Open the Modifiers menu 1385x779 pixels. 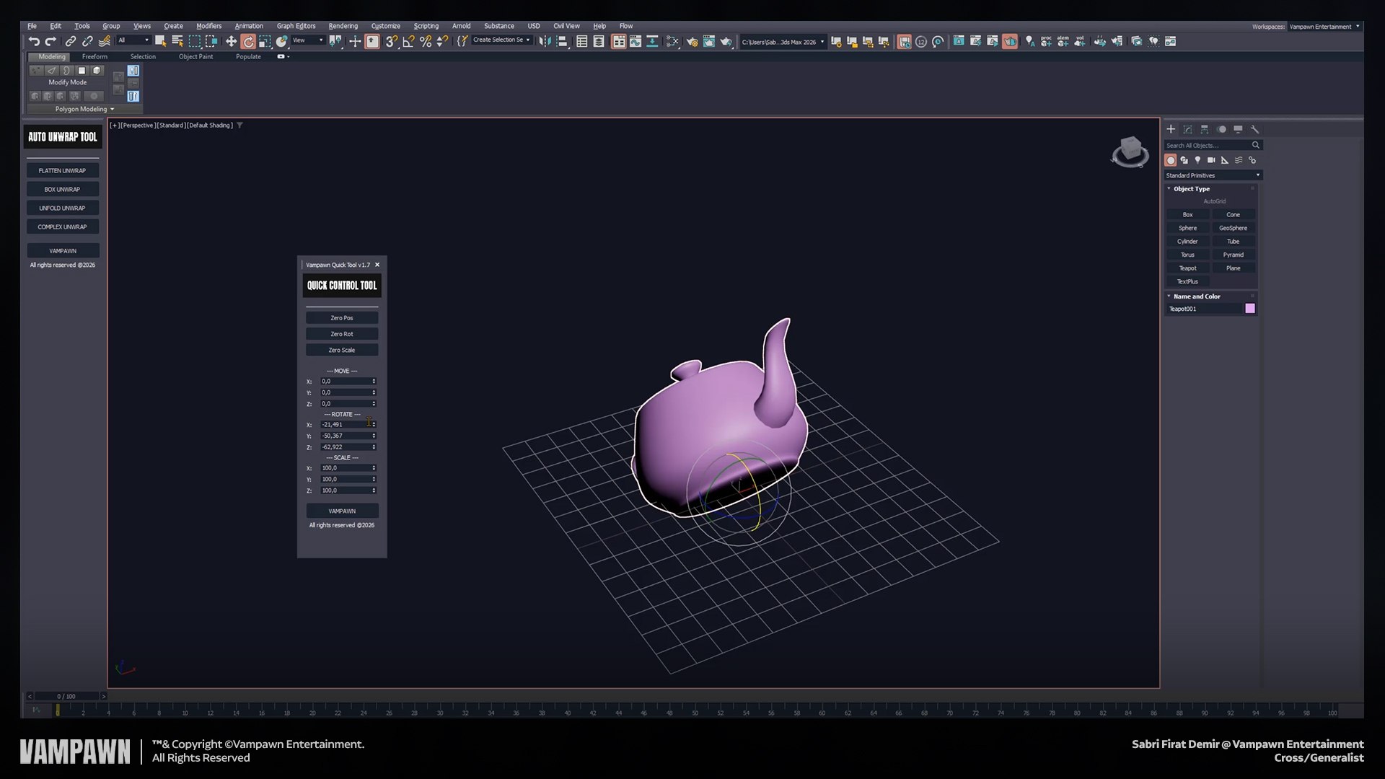(208, 26)
